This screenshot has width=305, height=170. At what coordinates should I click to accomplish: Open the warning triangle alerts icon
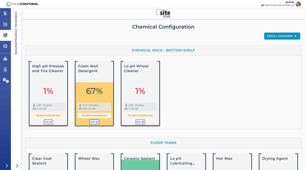pyautogui.click(x=5, y=59)
